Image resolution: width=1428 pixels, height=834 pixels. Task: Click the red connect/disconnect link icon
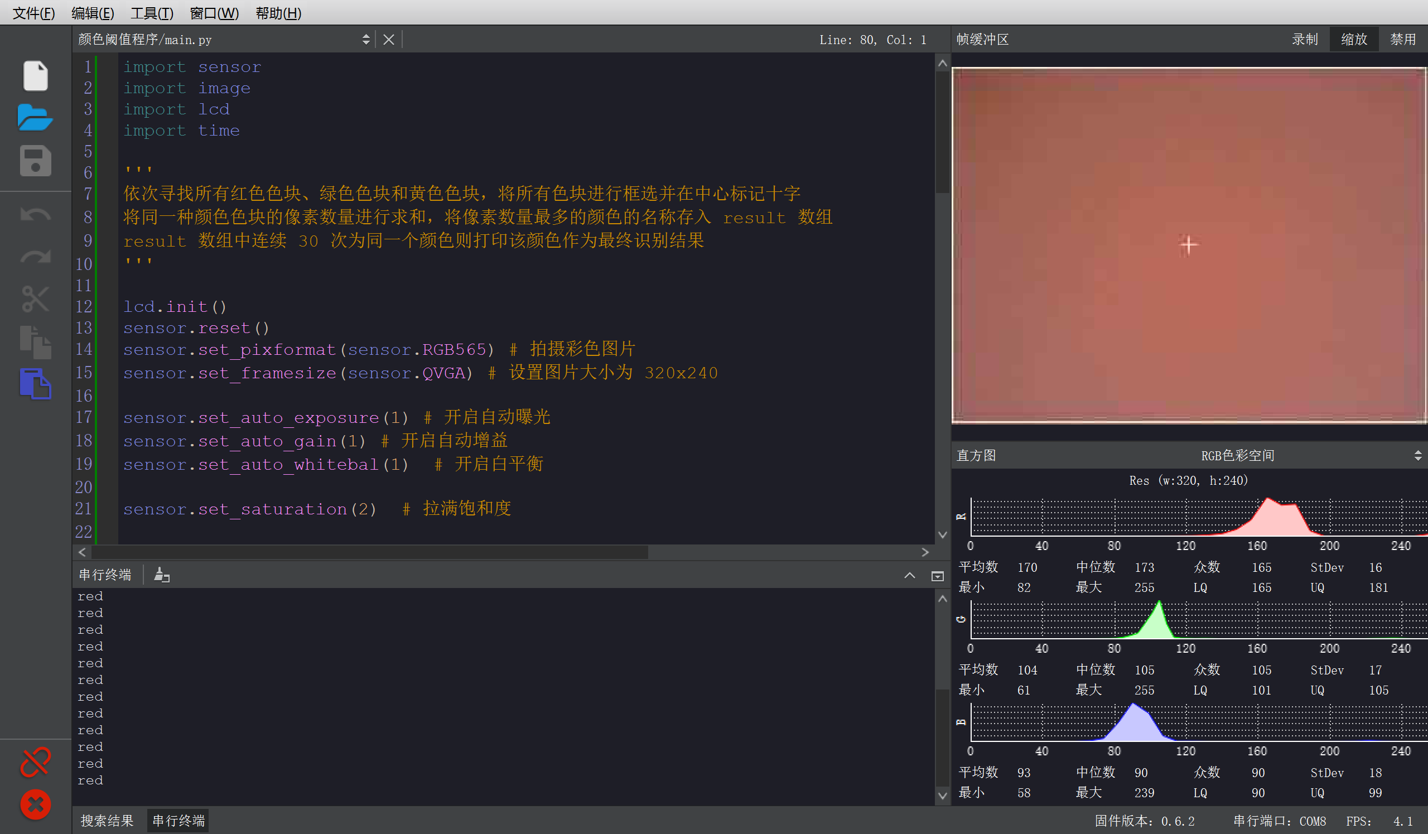pyautogui.click(x=35, y=761)
